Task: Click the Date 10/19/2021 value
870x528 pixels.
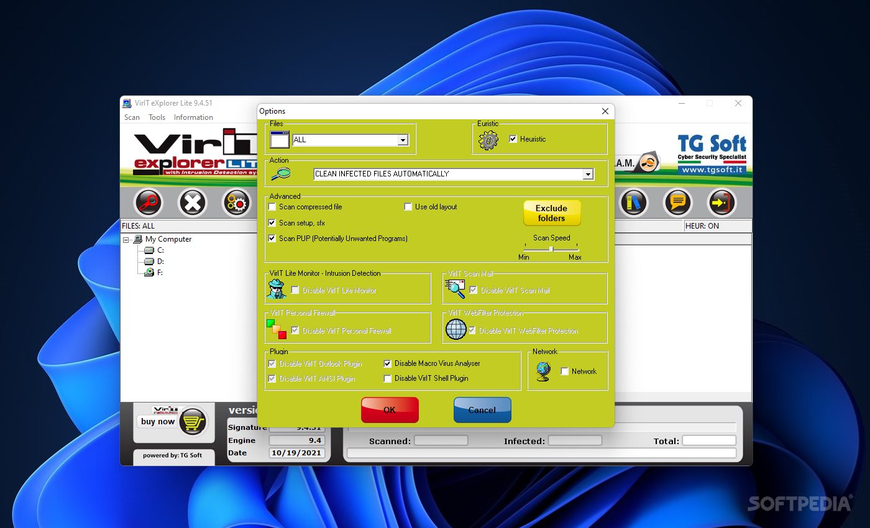Action: click(296, 453)
